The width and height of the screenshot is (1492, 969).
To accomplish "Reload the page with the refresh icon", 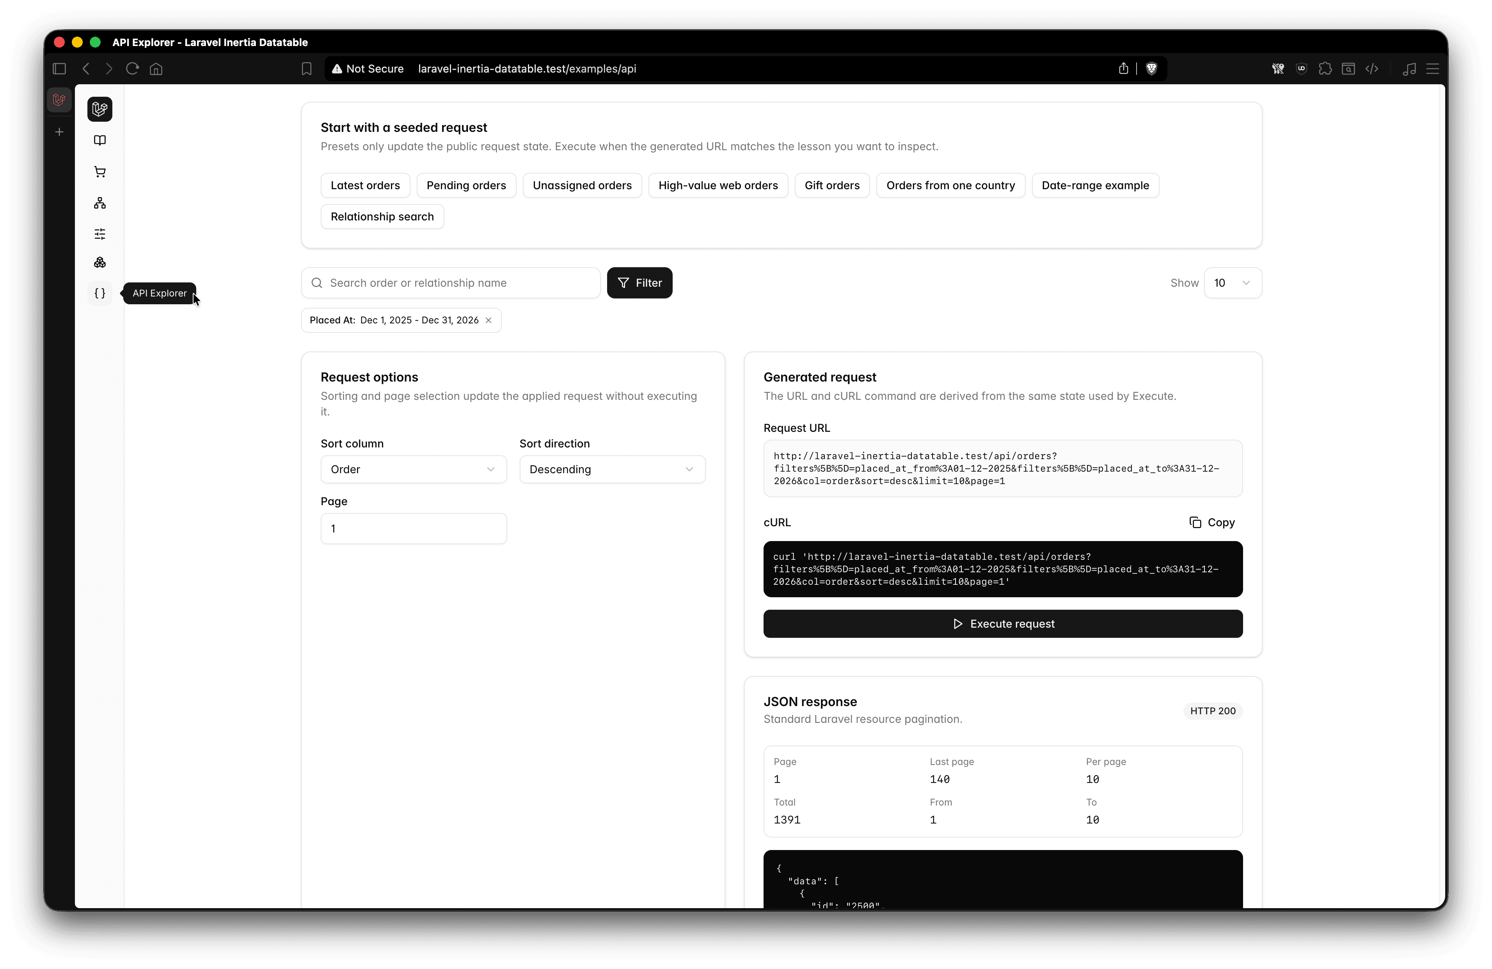I will [132, 68].
